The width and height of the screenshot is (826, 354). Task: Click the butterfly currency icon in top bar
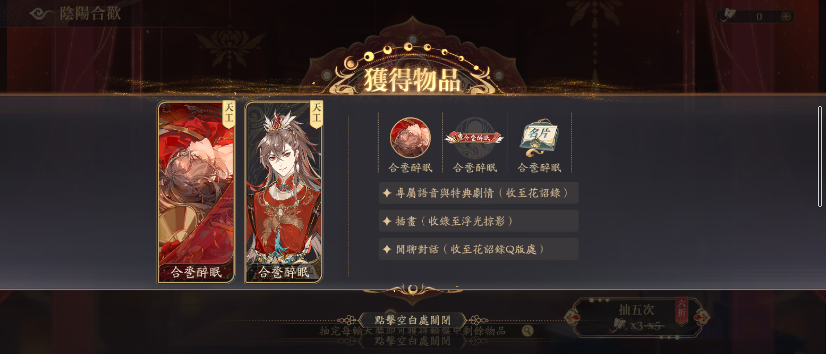(728, 15)
